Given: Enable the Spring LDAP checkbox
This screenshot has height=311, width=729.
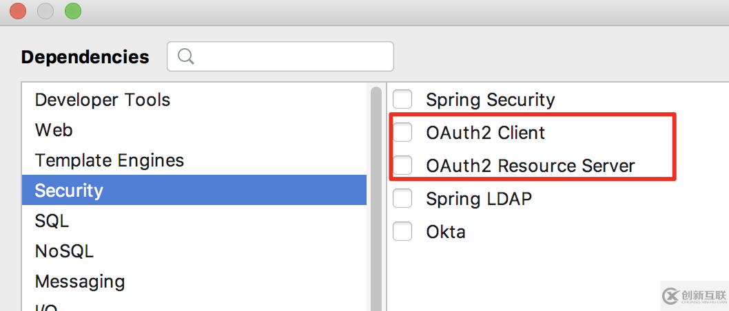Looking at the screenshot, I should (x=402, y=198).
